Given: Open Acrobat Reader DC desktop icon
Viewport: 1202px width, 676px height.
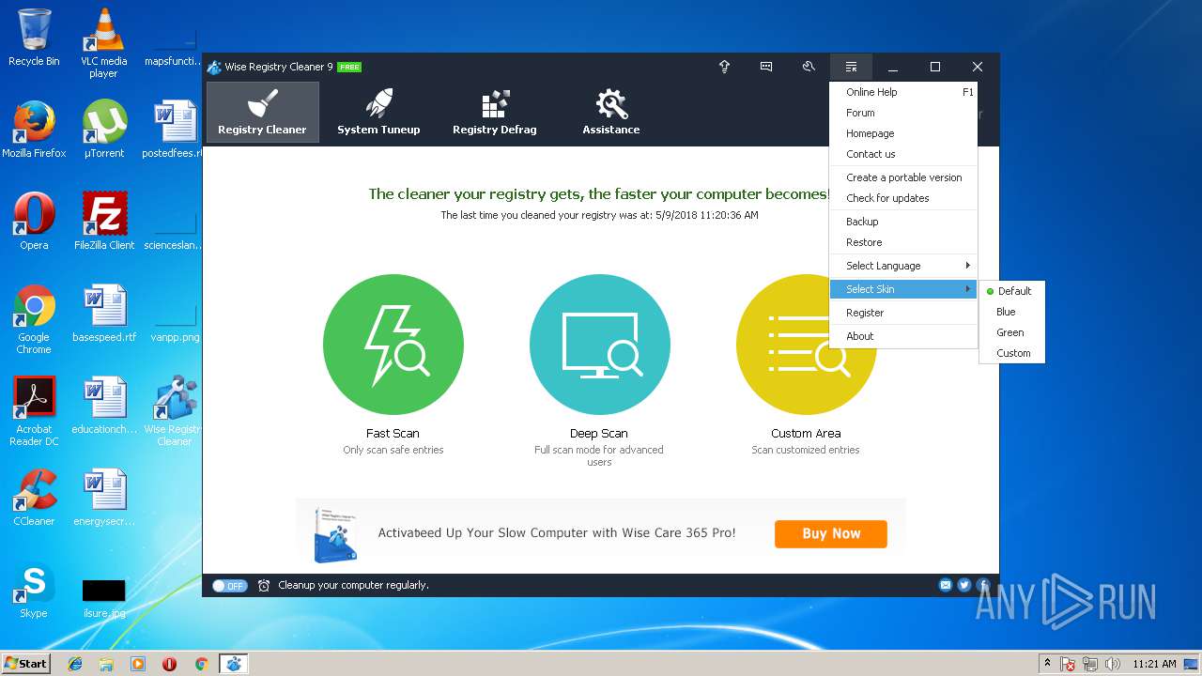Looking at the screenshot, I should 34,411.
